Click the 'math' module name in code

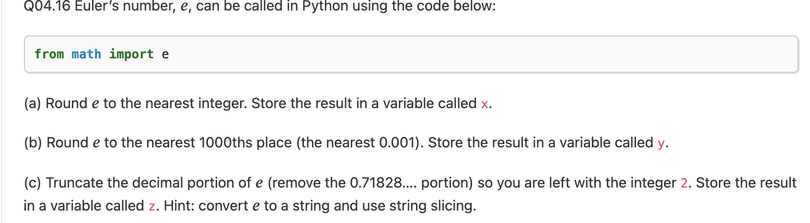(x=86, y=54)
